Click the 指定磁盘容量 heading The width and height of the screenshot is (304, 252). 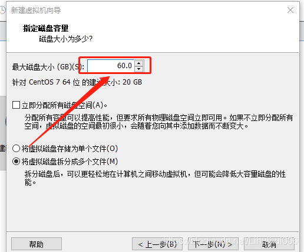tap(46, 28)
